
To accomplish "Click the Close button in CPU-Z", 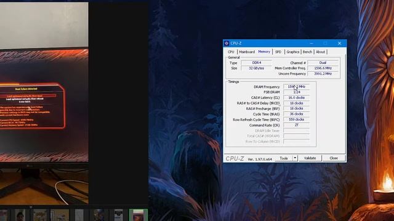I will point(334,158).
